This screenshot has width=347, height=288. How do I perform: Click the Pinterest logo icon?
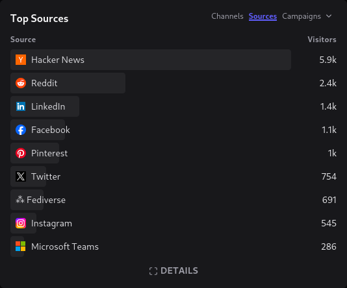(21, 153)
